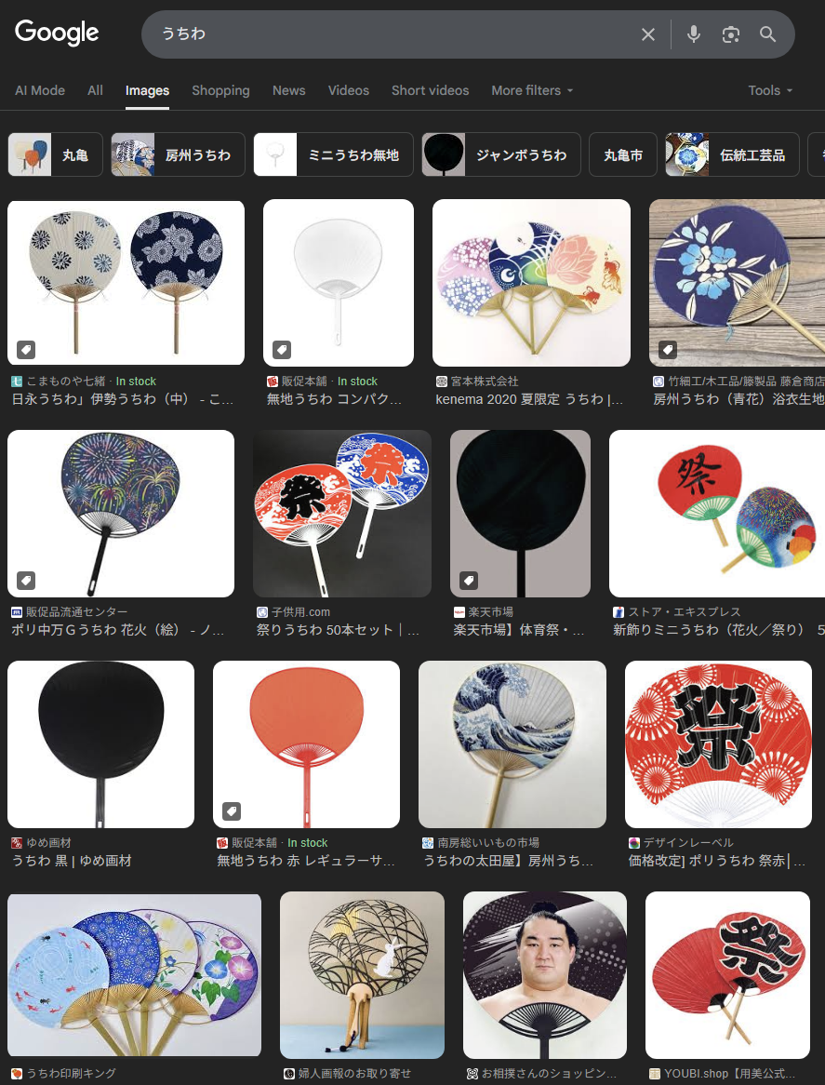This screenshot has height=1085, width=825.
Task: Clear the search box with X icon
Action: [x=648, y=34]
